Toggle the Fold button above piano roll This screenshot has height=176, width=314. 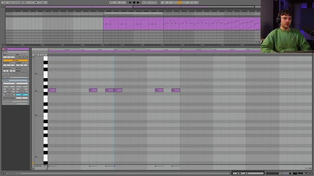[x=36, y=55]
